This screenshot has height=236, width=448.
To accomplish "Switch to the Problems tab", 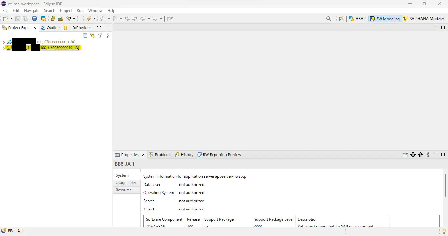I will click(x=160, y=155).
